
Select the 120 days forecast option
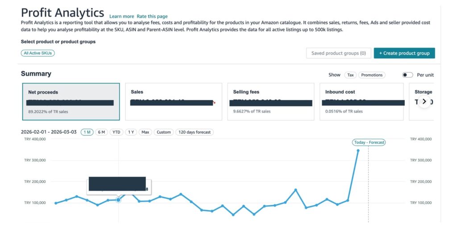[x=195, y=132]
